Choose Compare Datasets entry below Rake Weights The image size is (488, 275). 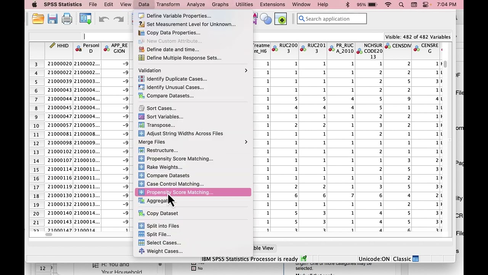point(193,175)
